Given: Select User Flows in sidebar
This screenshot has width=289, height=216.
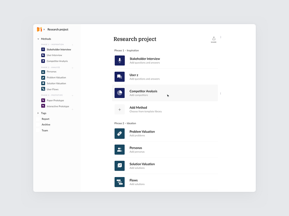Looking at the screenshot, I should (52, 89).
